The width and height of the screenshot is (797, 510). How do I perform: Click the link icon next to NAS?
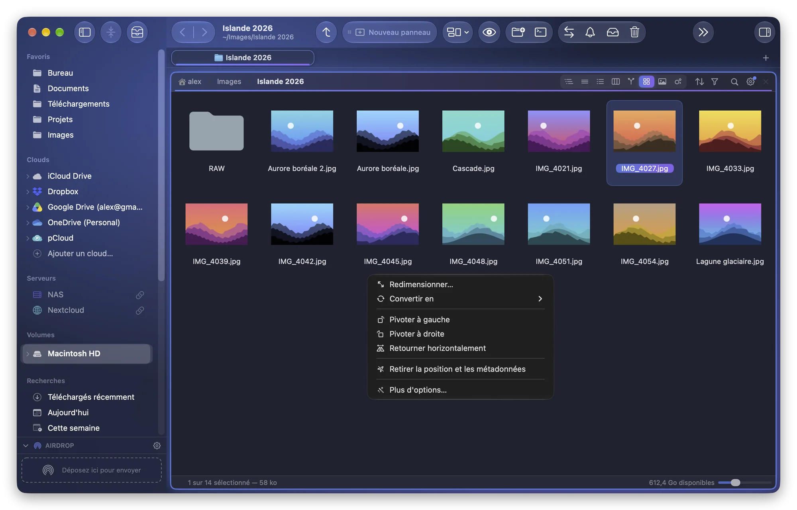tap(140, 295)
